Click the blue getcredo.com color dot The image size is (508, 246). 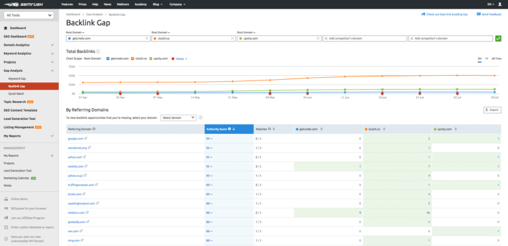click(x=69, y=38)
